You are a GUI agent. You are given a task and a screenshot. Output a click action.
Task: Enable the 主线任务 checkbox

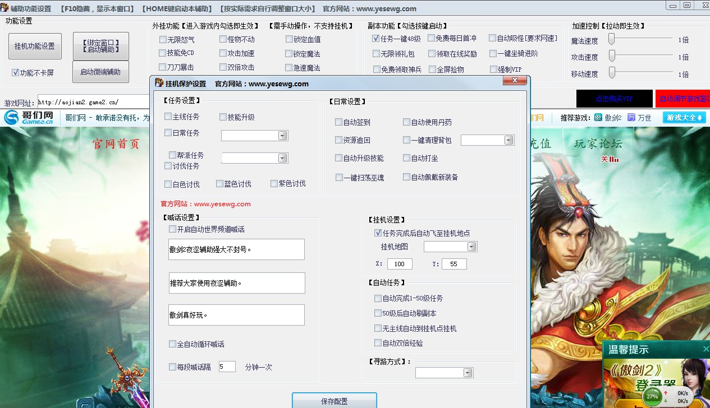tap(168, 117)
